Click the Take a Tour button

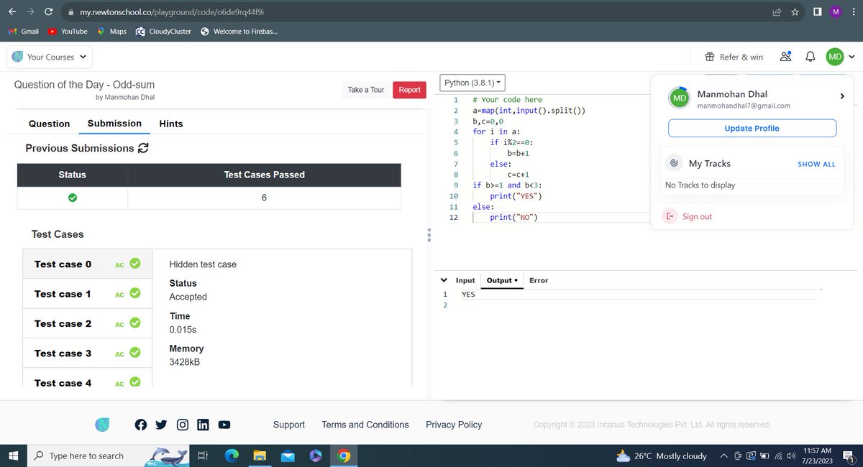tap(366, 90)
